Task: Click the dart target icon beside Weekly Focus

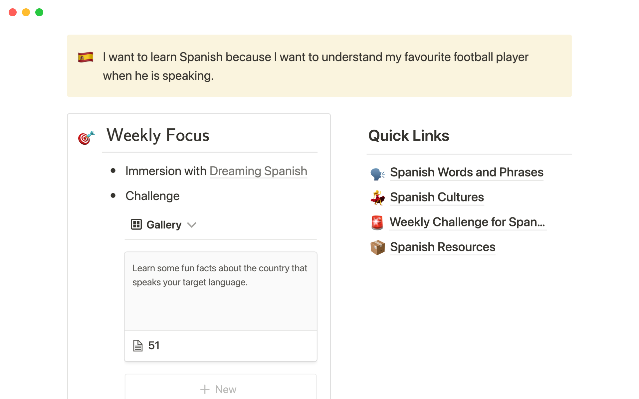Action: [86, 137]
